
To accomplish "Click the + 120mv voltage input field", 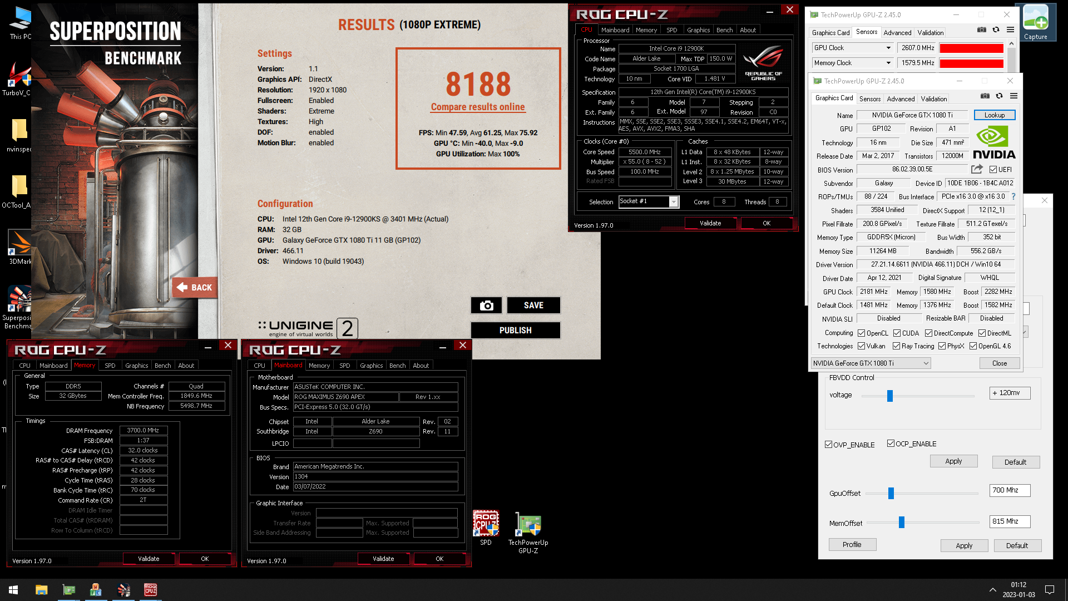I will pyautogui.click(x=1010, y=393).
